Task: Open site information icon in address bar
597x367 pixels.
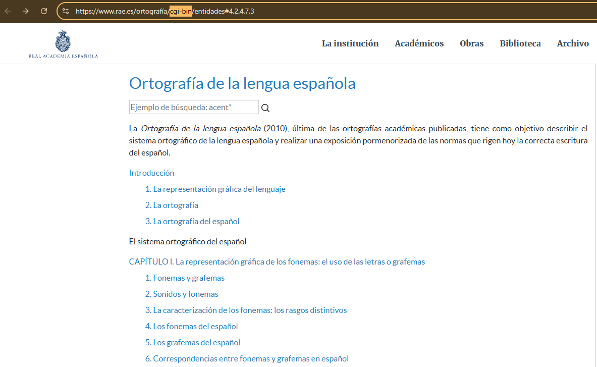Action: tap(66, 11)
